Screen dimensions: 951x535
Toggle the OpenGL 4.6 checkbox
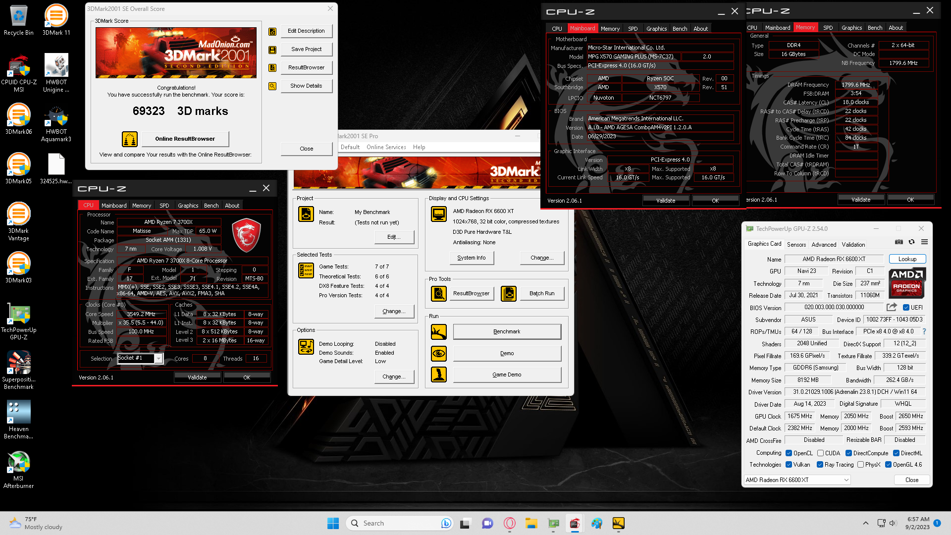(888, 465)
